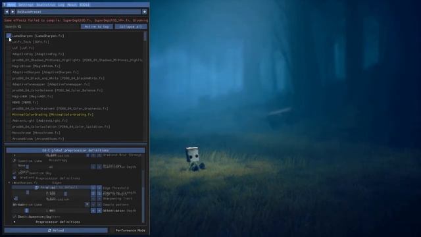
Task: Disable the LumaSharpen effect checkbox
Action: tap(9, 36)
